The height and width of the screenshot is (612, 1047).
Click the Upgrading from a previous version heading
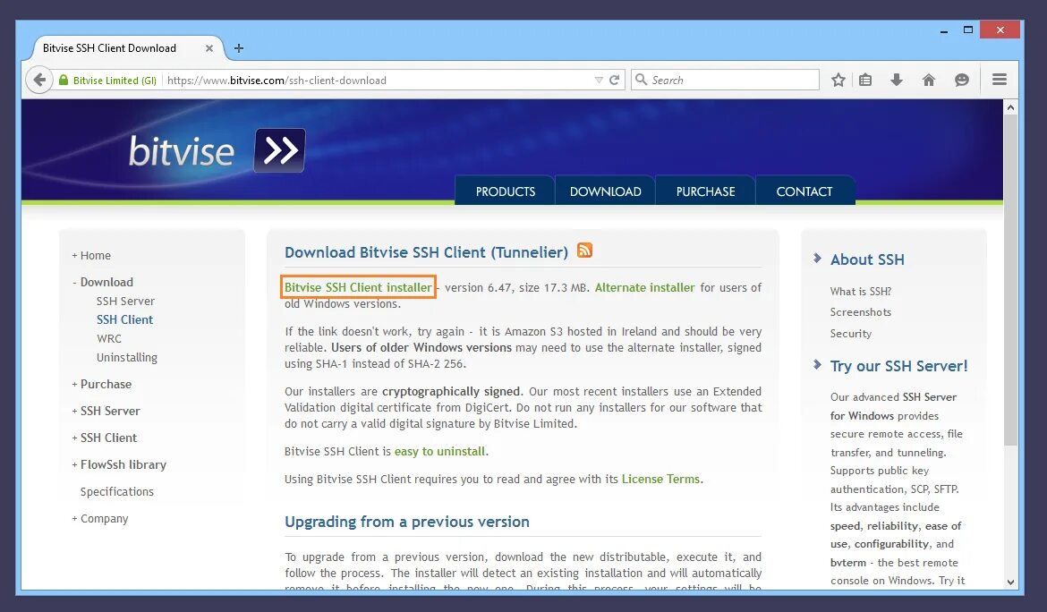click(x=406, y=522)
